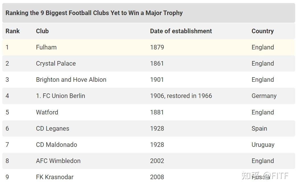The height and width of the screenshot is (188, 296).
Task: Click the FK Krasnodar club name
Action: tap(55, 177)
